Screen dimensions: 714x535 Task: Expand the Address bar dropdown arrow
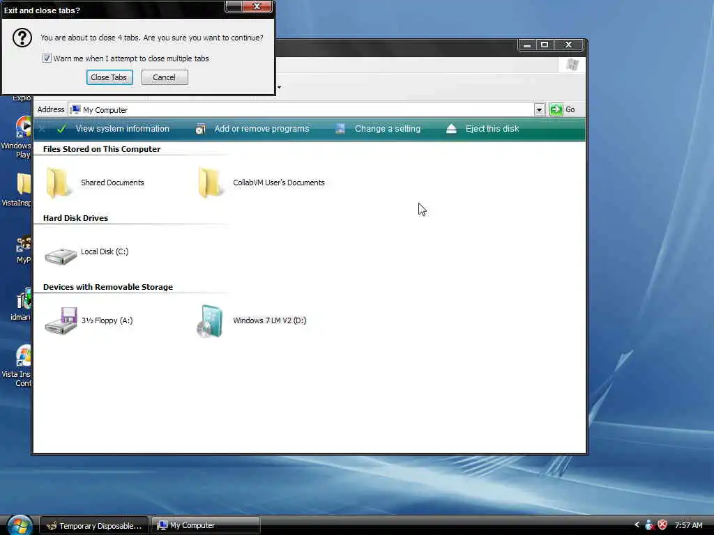click(539, 109)
